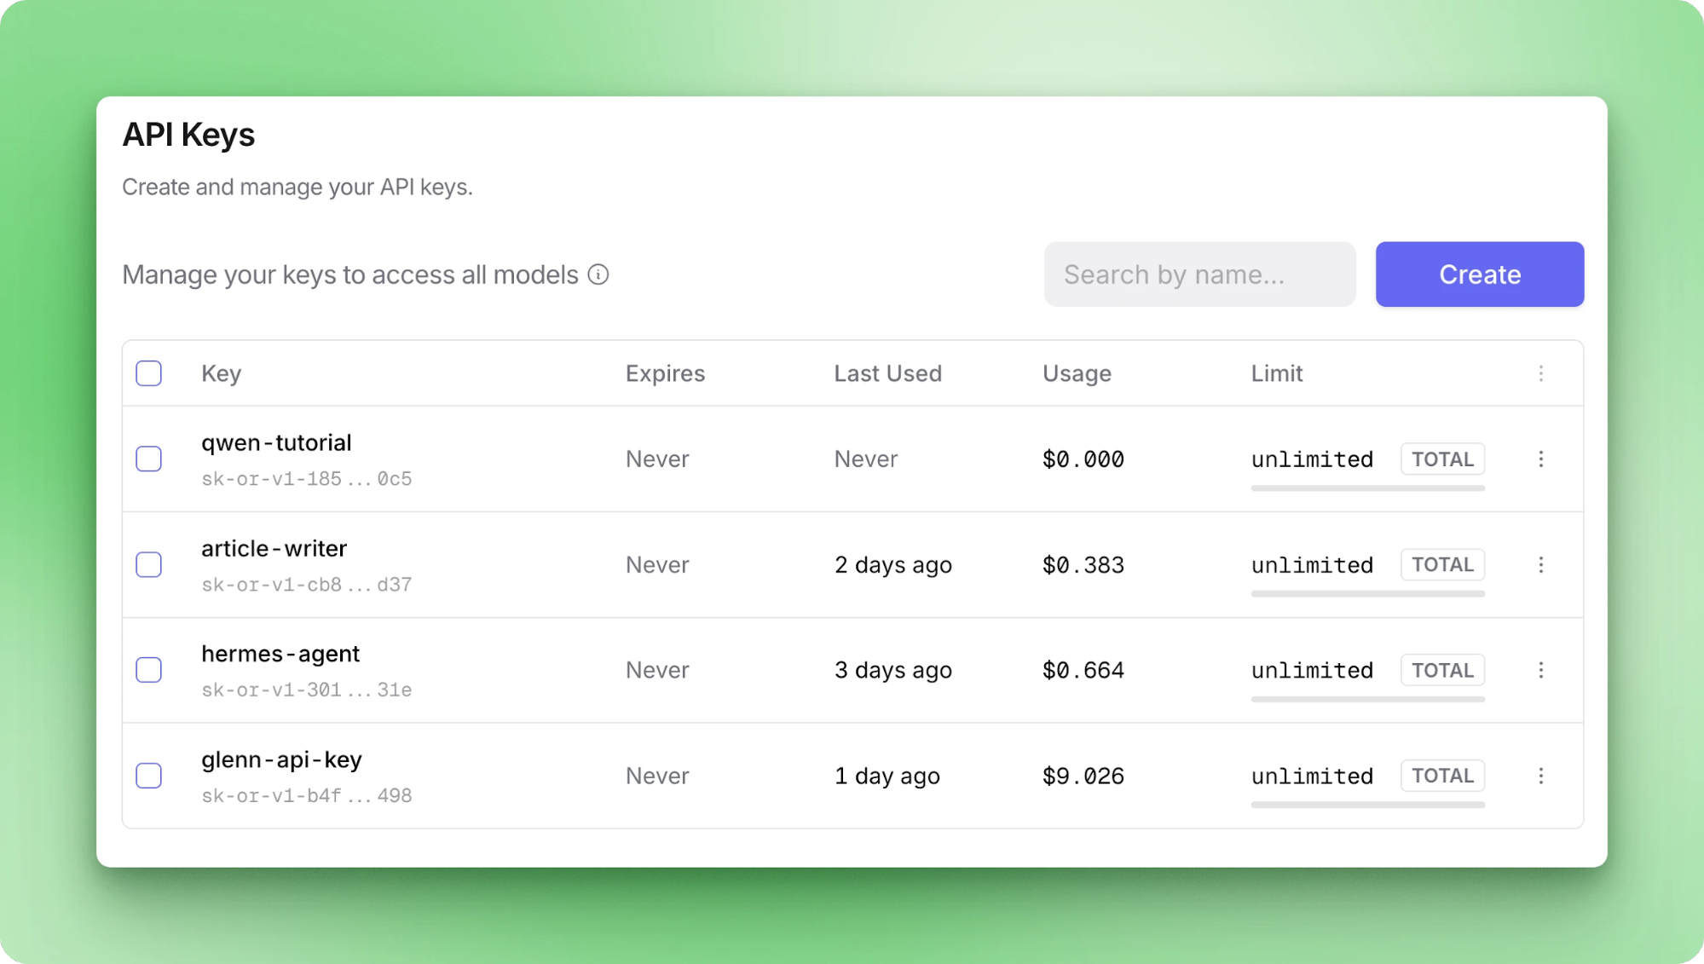
Task: Click the limit progress bar for qwen-tutorial
Action: [x=1368, y=488]
